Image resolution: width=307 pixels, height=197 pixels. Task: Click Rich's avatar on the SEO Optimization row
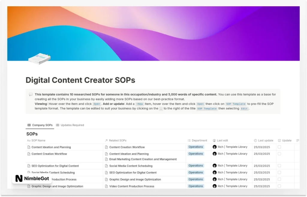(x=215, y=166)
